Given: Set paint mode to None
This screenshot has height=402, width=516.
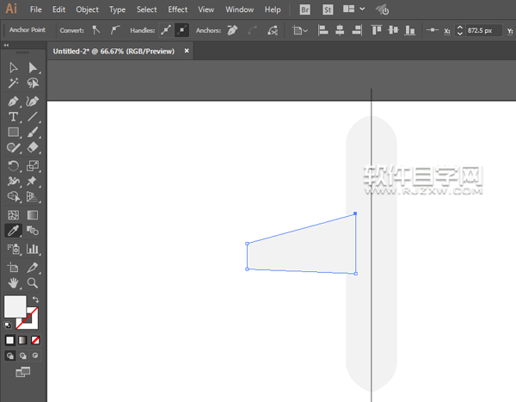Looking at the screenshot, I should [35, 340].
